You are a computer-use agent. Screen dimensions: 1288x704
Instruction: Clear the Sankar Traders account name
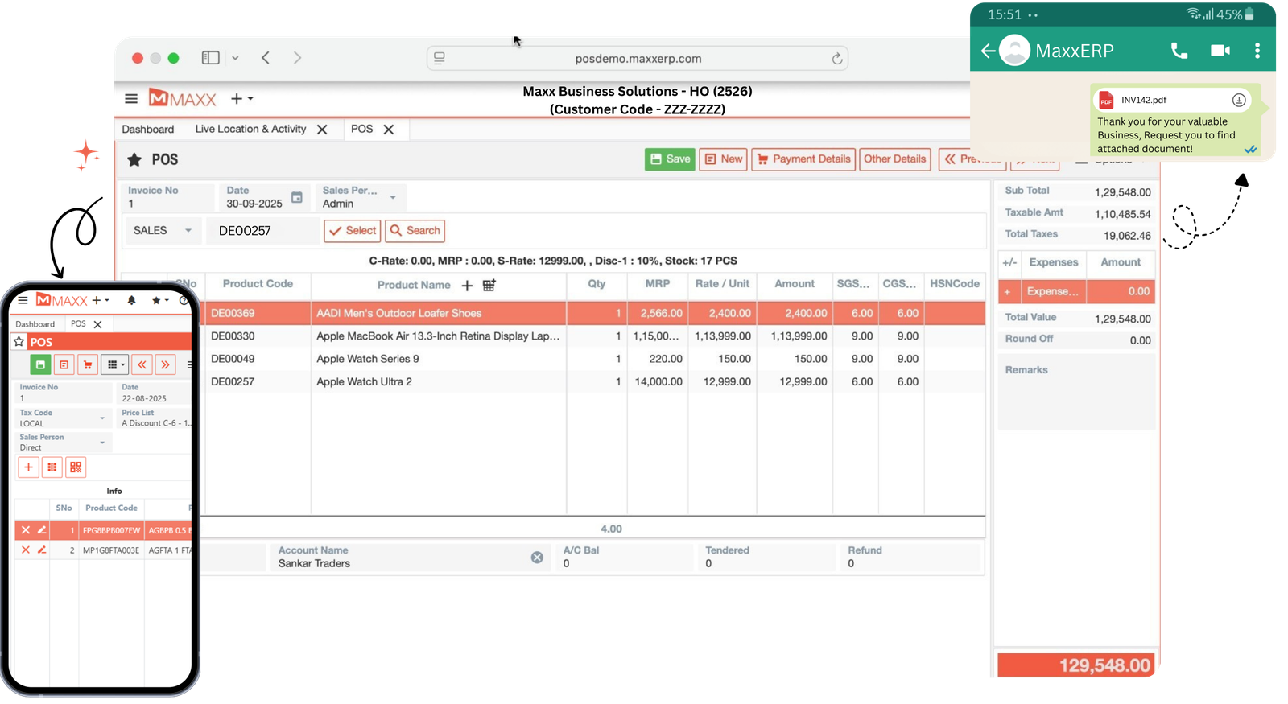[537, 558]
